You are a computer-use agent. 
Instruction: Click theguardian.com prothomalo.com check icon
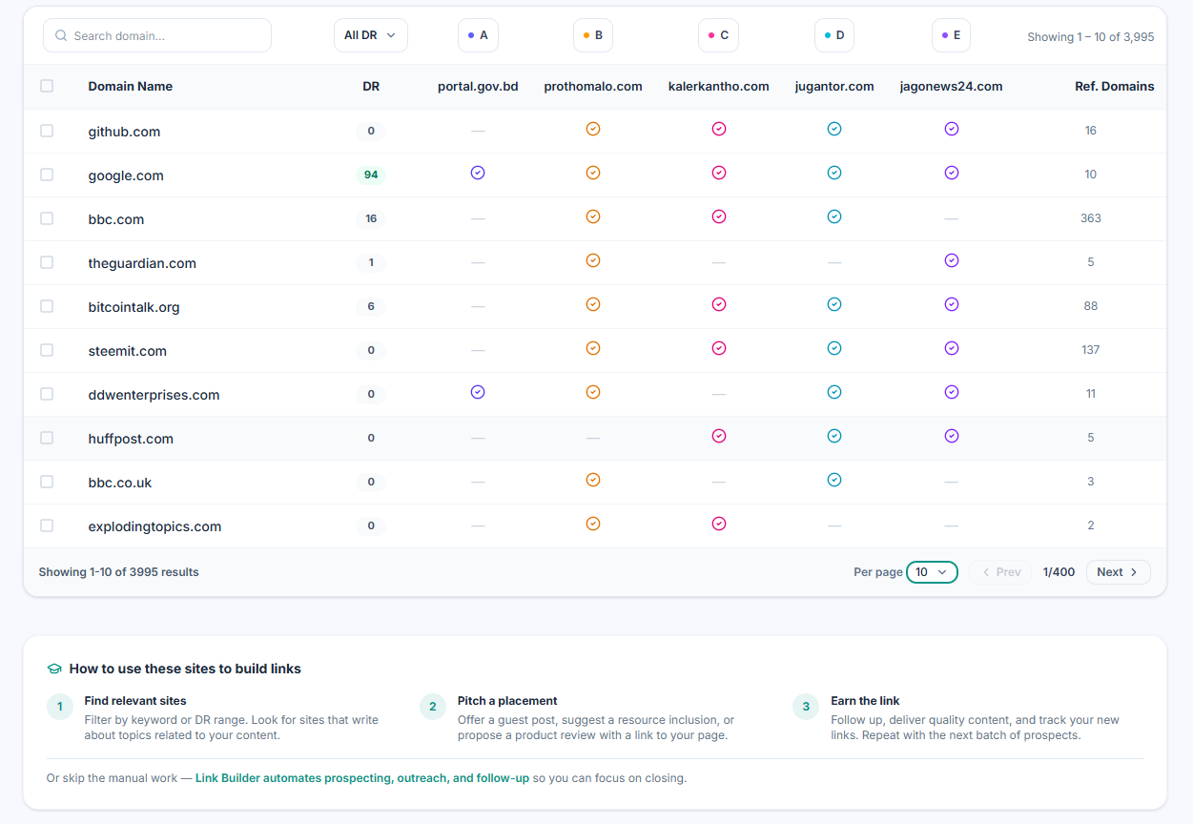[593, 260]
